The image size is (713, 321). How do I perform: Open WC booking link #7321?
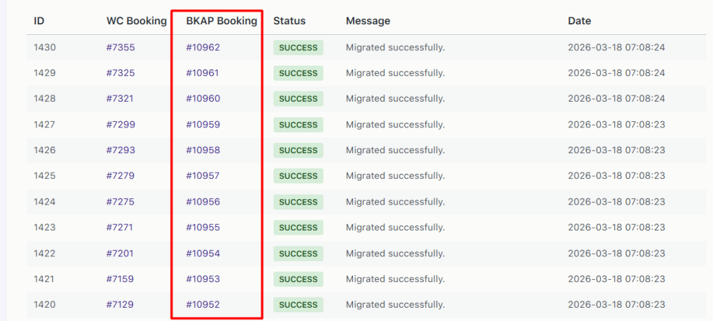click(x=120, y=99)
